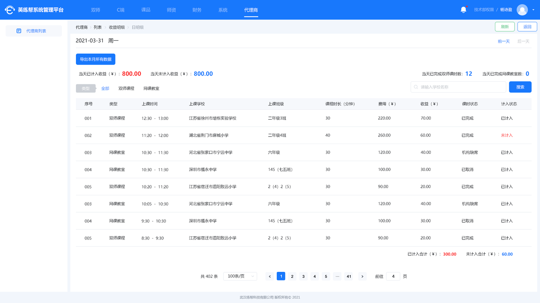Click the 英练帮 platform logo icon

click(x=9, y=10)
